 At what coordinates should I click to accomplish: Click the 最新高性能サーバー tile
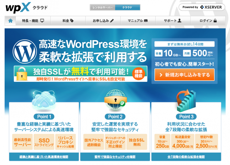tap(22, 142)
